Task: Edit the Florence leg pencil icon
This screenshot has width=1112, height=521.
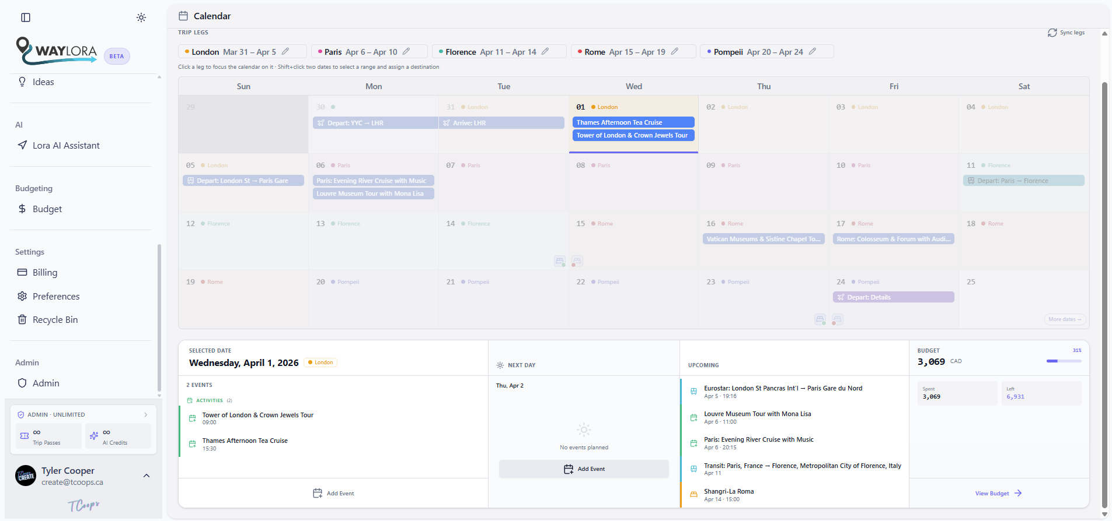Action: click(545, 51)
